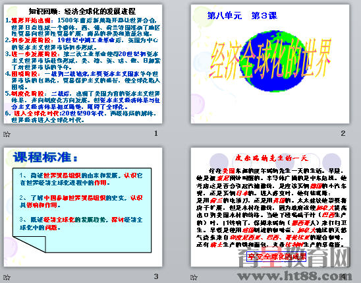Click the red 皮尔斯纳先生的一天 heading

(271, 158)
